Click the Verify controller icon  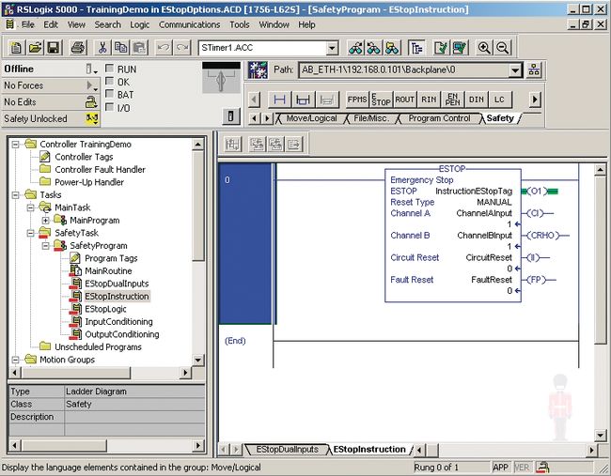pyautogui.click(x=460, y=48)
